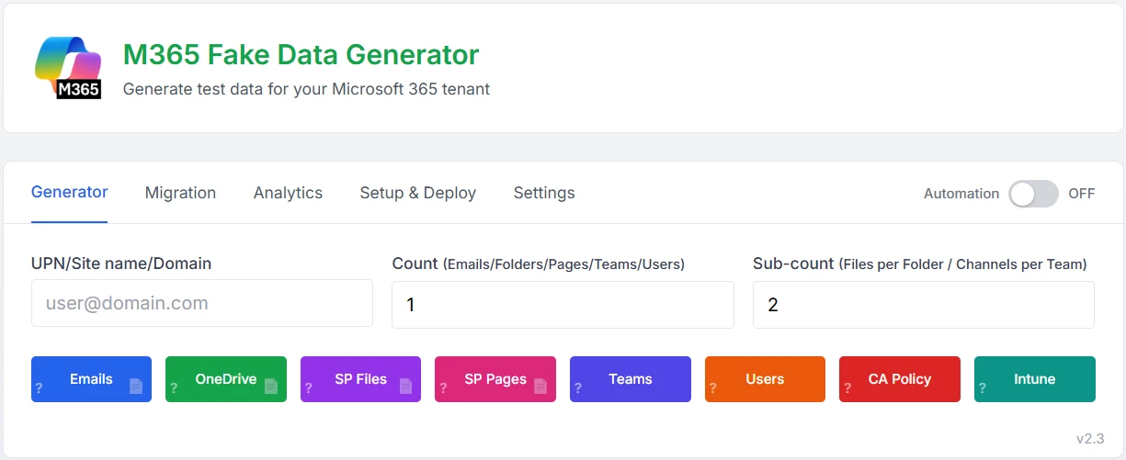Click the document icon on SP Files button

click(405, 387)
